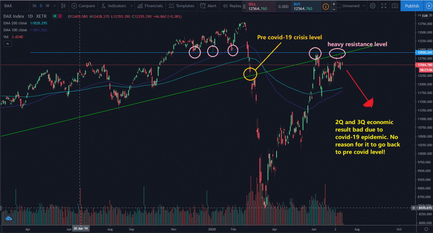Expand the Indicators favorites dropdown arrow
Screen dimensions: 433x233
(x=132, y=6)
